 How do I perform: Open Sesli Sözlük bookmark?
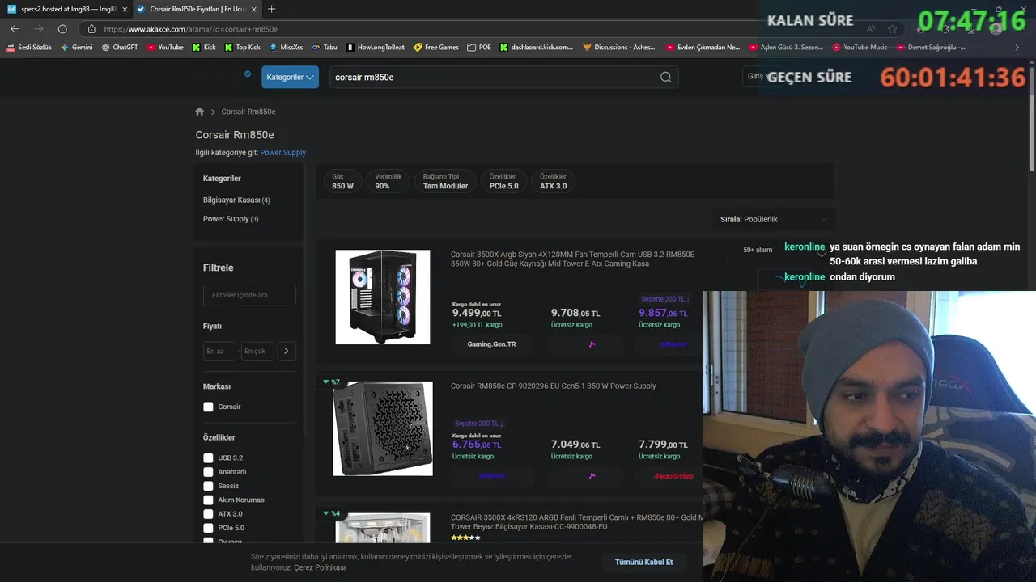pyautogui.click(x=29, y=48)
